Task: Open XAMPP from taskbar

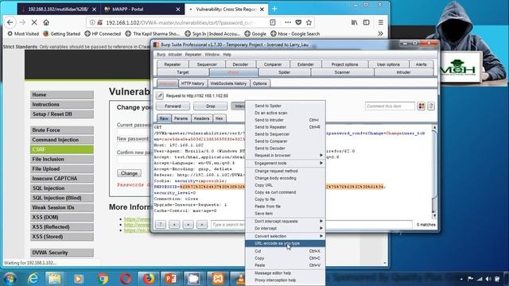Action: pyautogui.click(x=218, y=279)
